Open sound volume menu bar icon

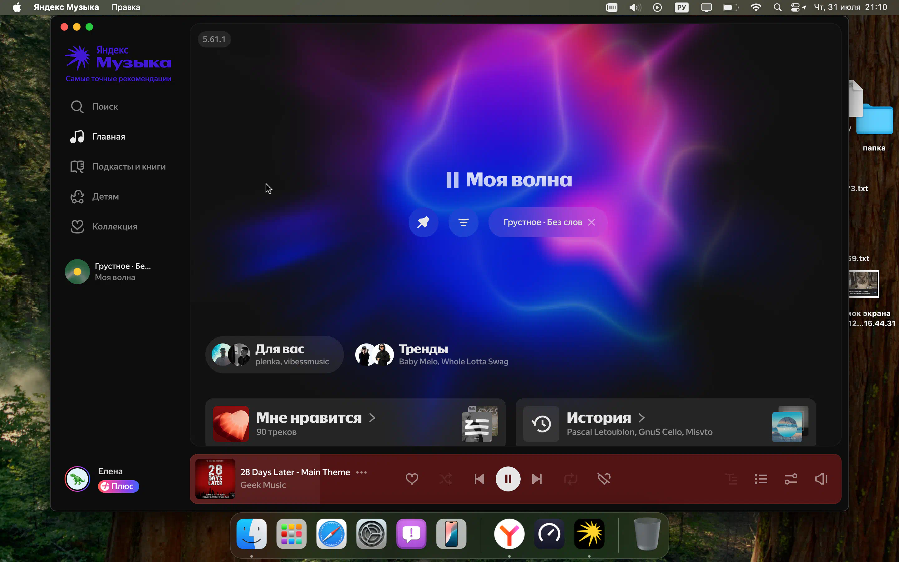635,7
